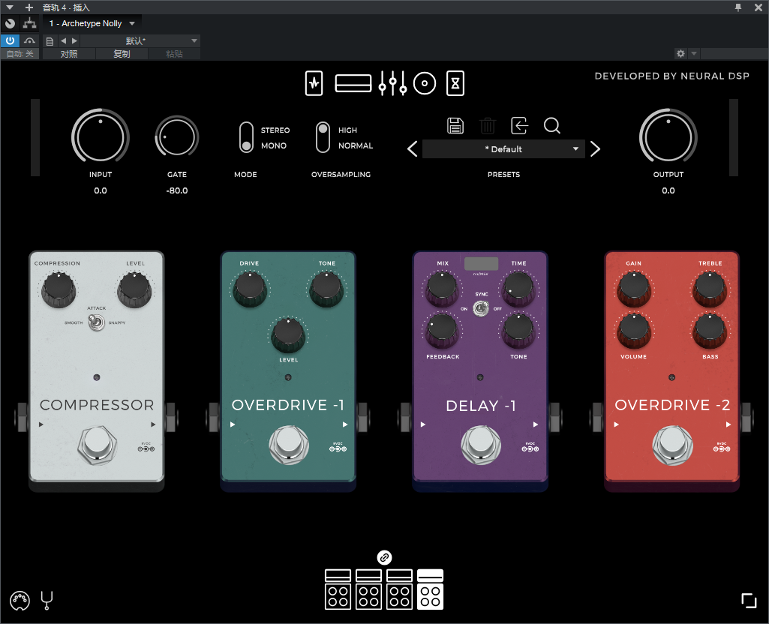The height and width of the screenshot is (624, 769).
Task: Load the next host preset
Action: pyautogui.click(x=74, y=40)
